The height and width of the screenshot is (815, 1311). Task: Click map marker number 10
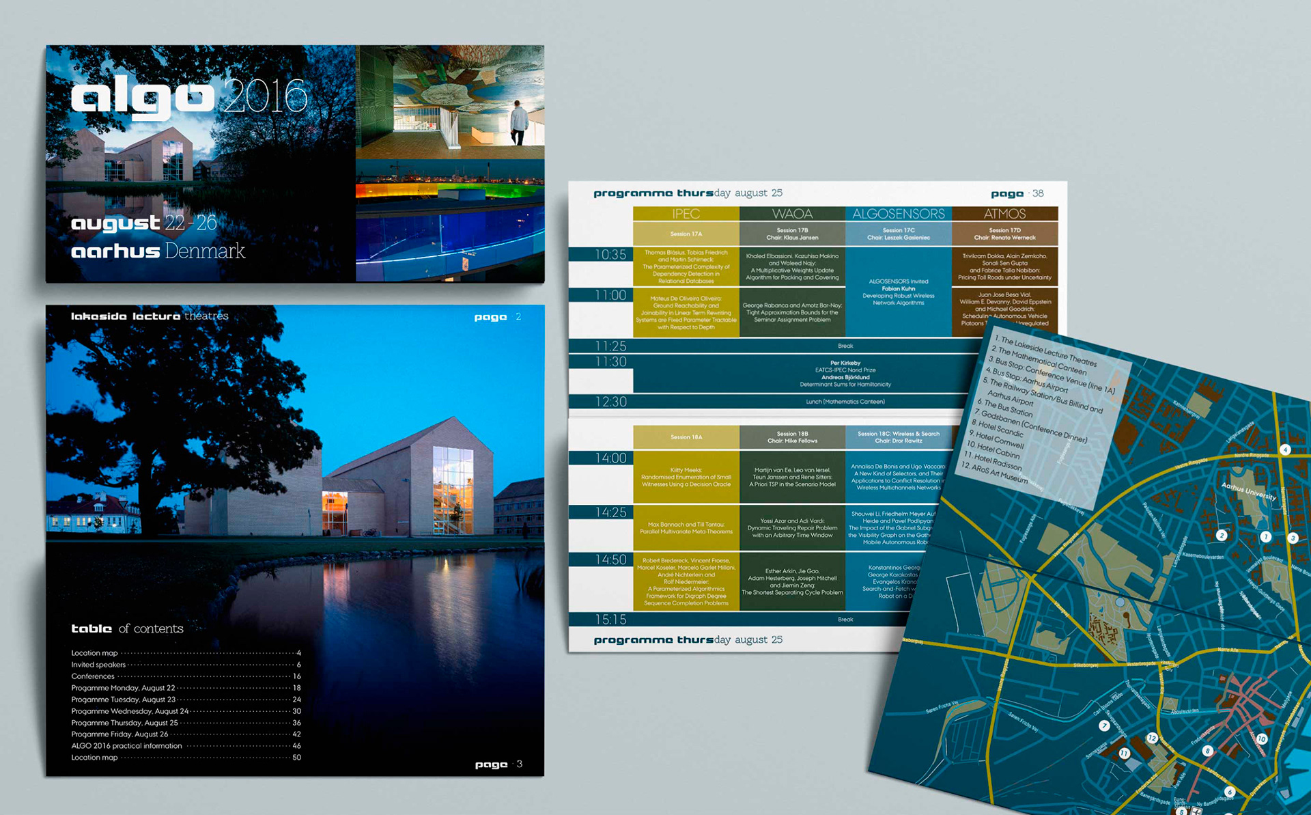(x=1262, y=739)
